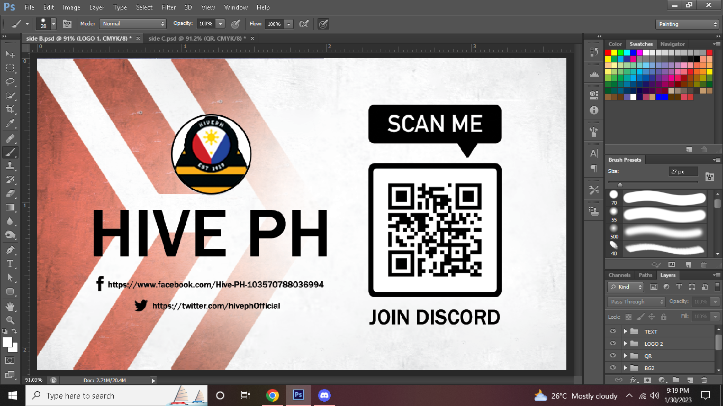Select the Dodge tool
This screenshot has width=723, height=406.
(x=10, y=235)
